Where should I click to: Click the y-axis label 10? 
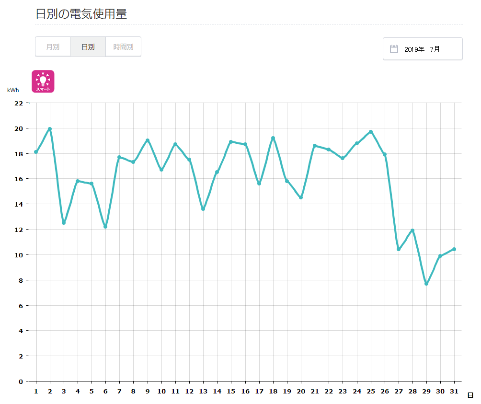tap(19, 255)
